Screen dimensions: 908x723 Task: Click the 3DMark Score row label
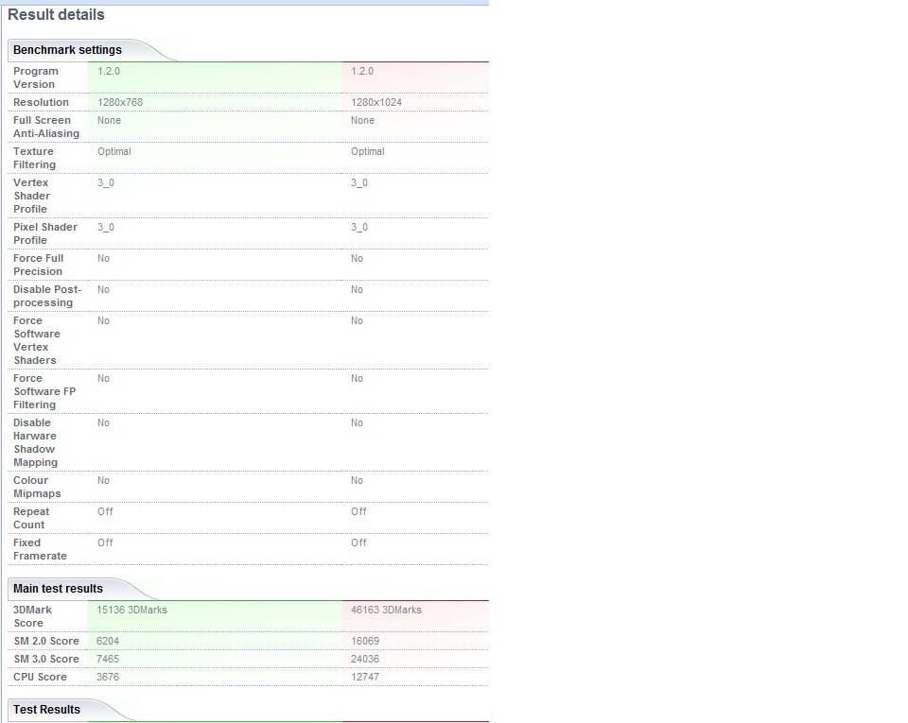click(x=32, y=616)
